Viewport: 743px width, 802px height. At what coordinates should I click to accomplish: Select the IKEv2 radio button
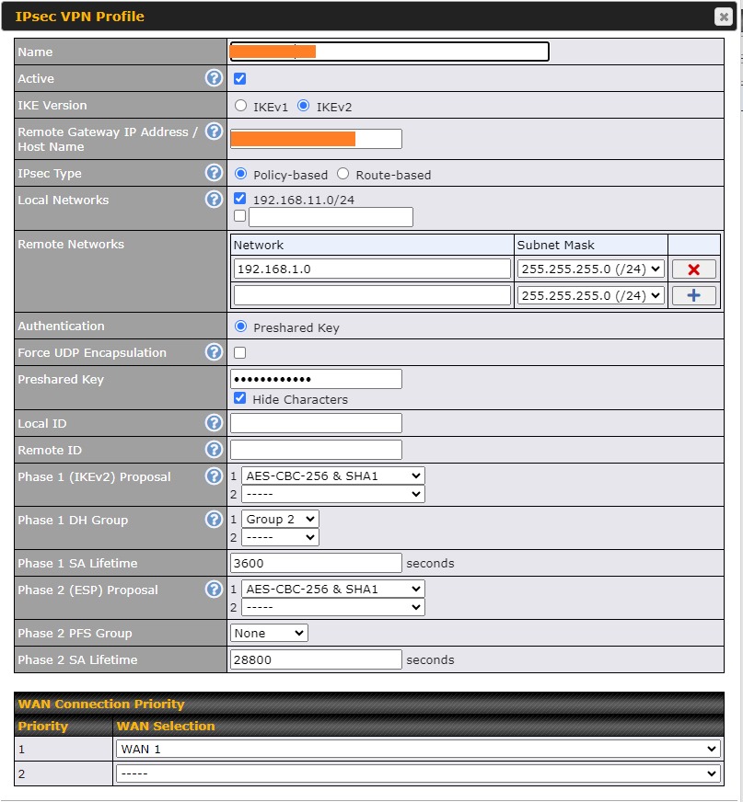(304, 106)
